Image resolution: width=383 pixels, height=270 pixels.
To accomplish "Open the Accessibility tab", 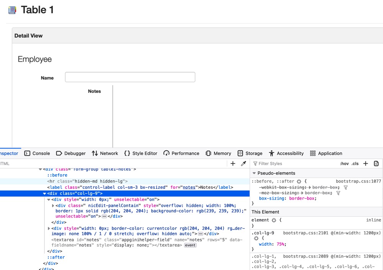I will (286, 153).
